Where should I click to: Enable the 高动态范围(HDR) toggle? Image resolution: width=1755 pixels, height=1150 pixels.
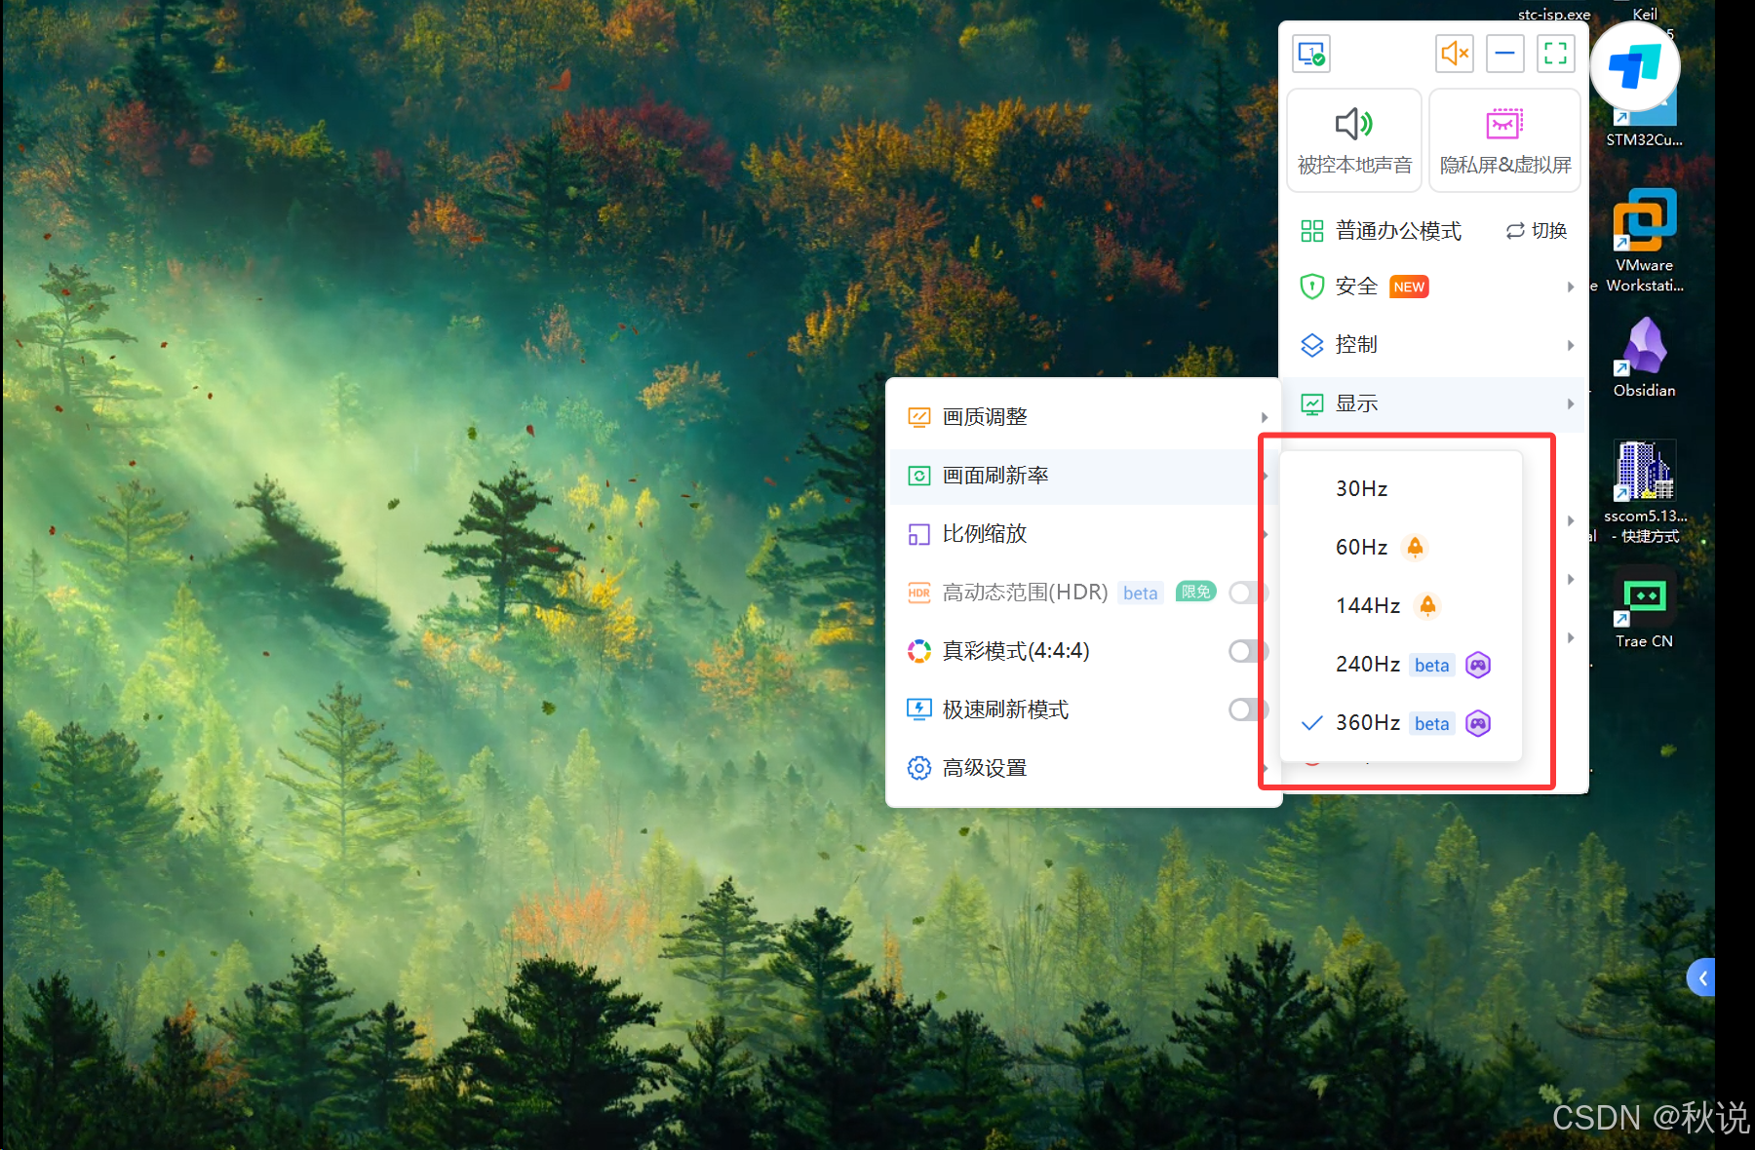(1247, 592)
